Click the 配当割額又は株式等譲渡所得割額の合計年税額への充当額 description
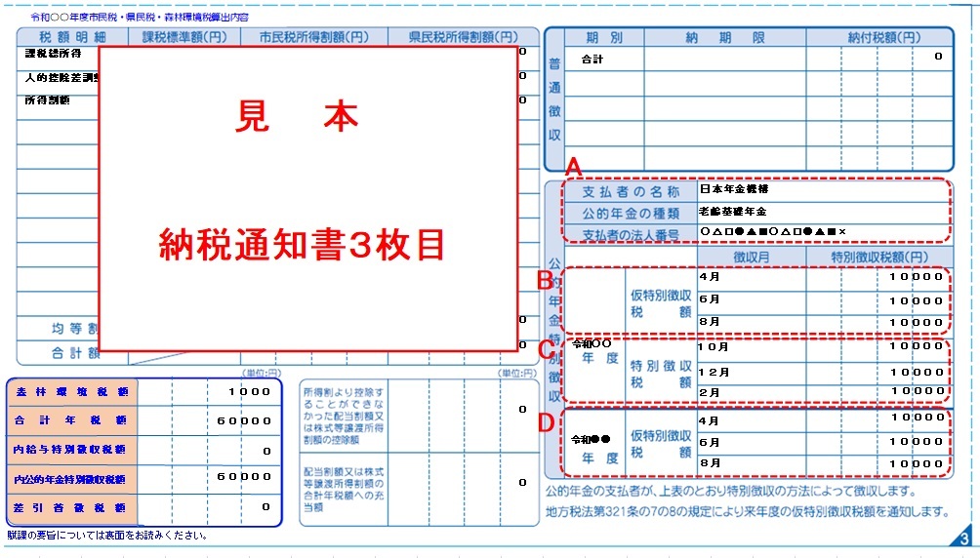 click(x=344, y=490)
